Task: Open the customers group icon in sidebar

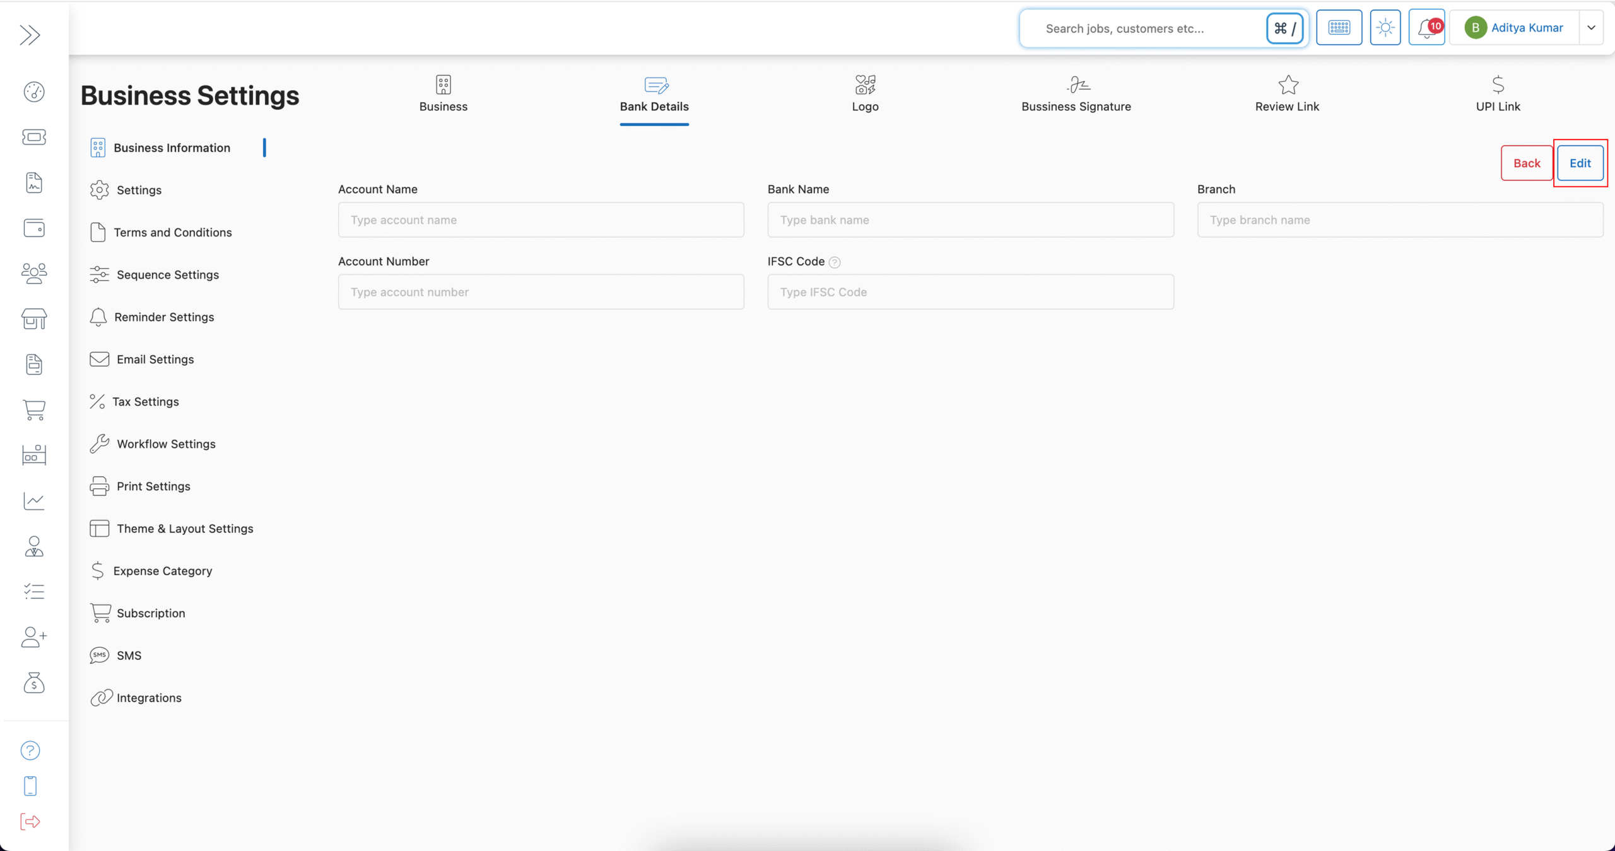Action: coord(34,273)
